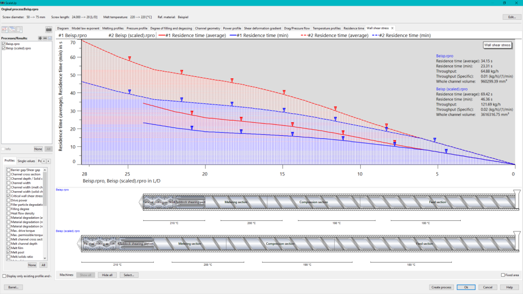The height and width of the screenshot is (294, 523).
Task: Click the first red chart icon in left toolbar
Action: tap(5, 29)
